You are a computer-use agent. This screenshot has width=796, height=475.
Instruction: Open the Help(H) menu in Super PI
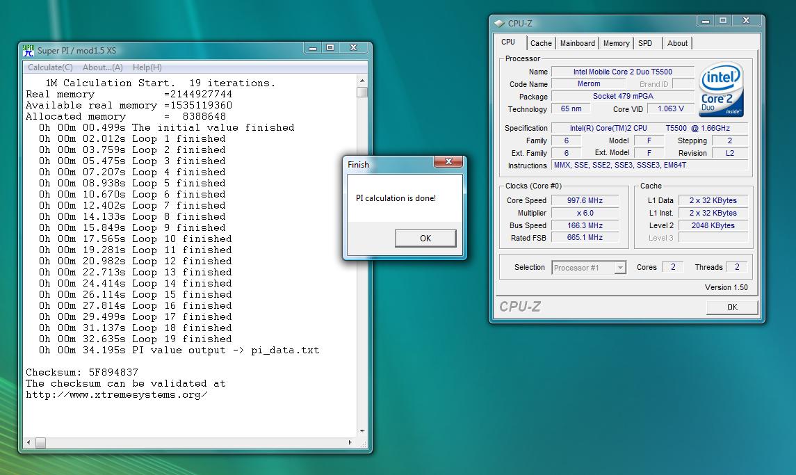pyautogui.click(x=147, y=67)
